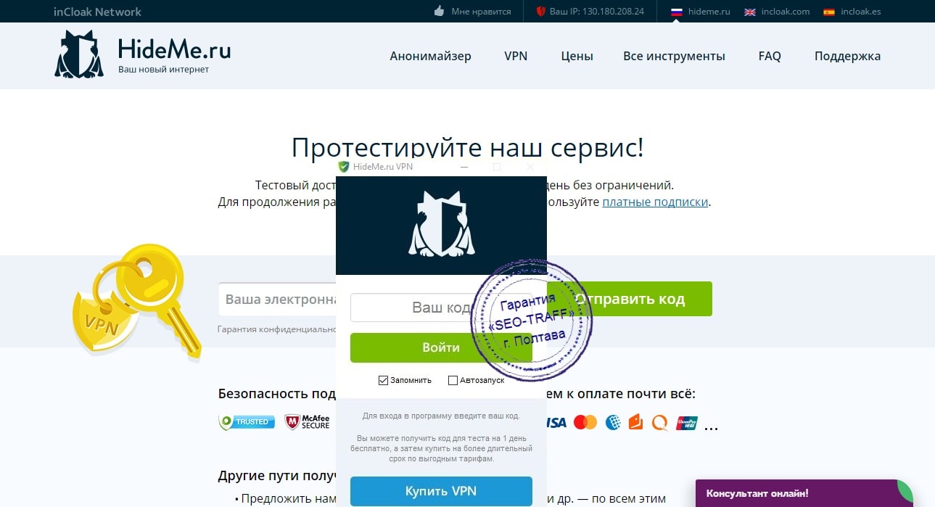The height and width of the screenshot is (507, 935).
Task: Click the Протестируйте наш сервис! heading
Action: tap(467, 147)
